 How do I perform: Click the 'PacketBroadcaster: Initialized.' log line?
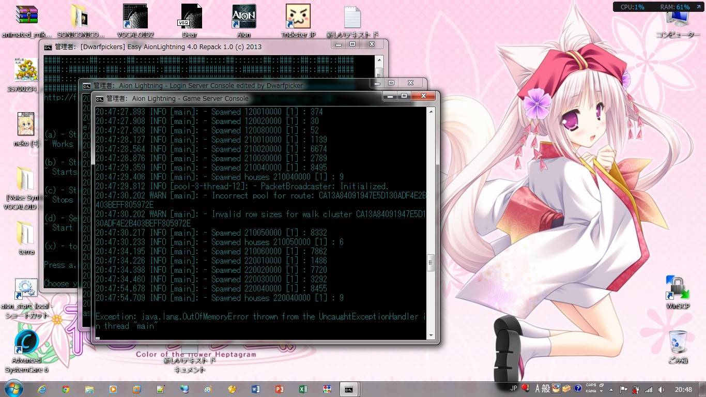click(242, 186)
